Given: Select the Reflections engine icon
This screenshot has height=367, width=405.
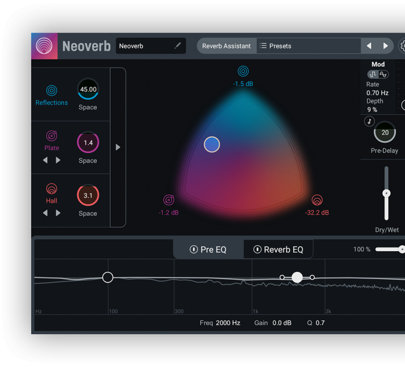Looking at the screenshot, I should pos(52,90).
